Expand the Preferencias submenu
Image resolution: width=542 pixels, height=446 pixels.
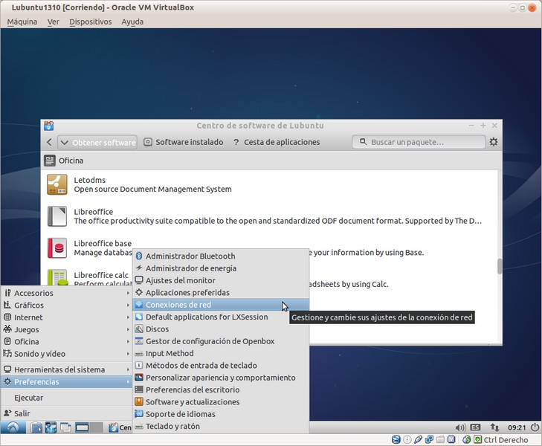point(66,382)
